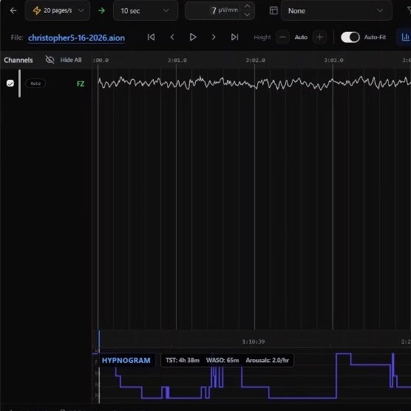
Task: Click the HYPNOGRAM label
Action: (126, 361)
